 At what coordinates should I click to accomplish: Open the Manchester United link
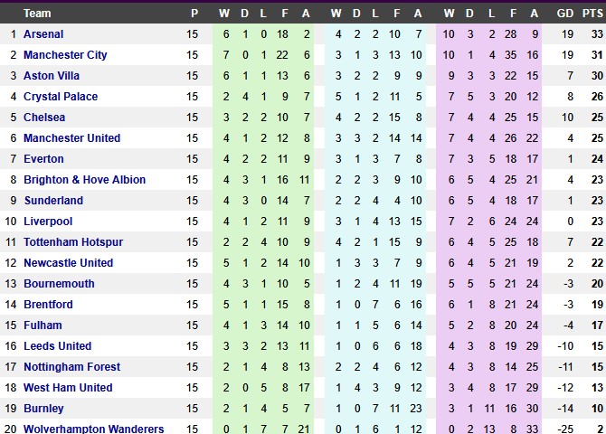point(71,138)
